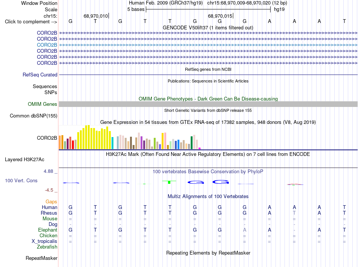
Task: Click the faded mismatched A in Elephant row
Action: point(245,230)
